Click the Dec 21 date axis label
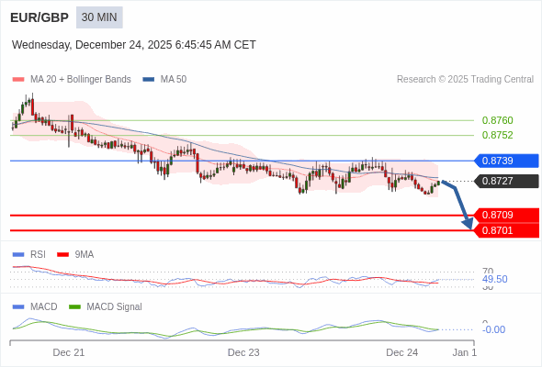The height and width of the screenshot is (367, 542). tap(69, 352)
